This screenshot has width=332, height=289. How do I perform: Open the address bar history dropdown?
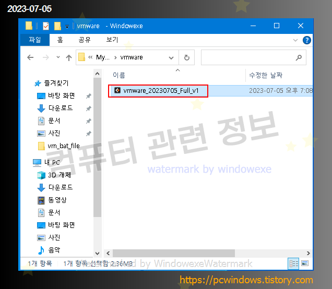pyautogui.click(x=171, y=57)
